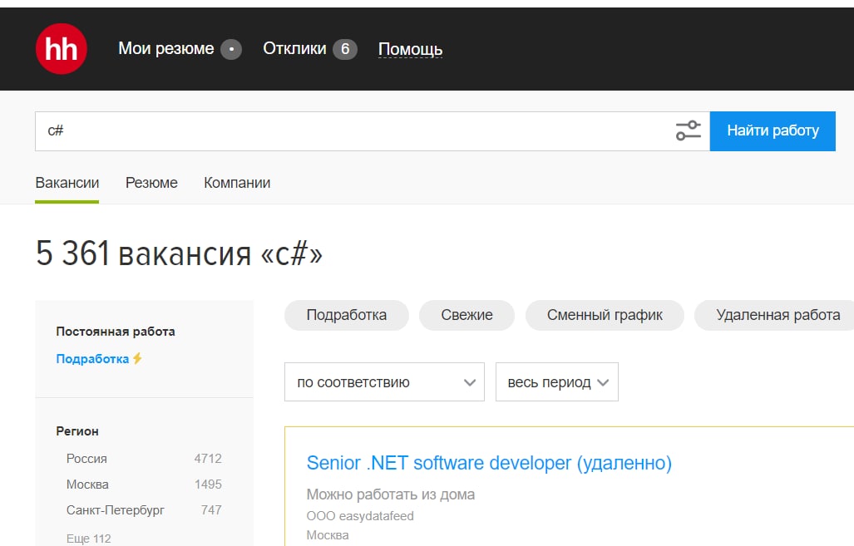
Task: Filter the region by Москва
Action: point(87,485)
